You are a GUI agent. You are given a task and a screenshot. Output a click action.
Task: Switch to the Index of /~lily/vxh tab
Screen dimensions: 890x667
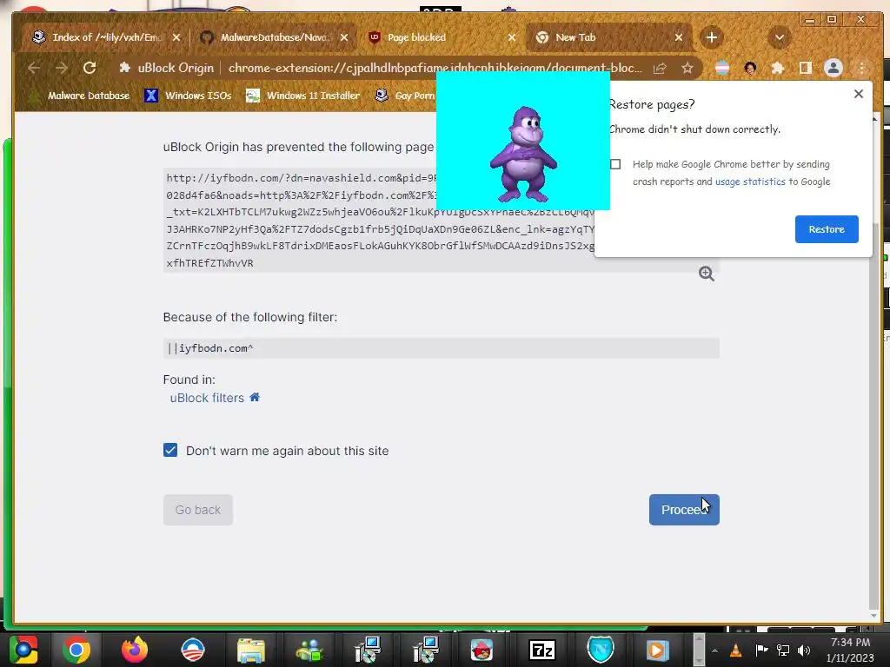(x=106, y=37)
